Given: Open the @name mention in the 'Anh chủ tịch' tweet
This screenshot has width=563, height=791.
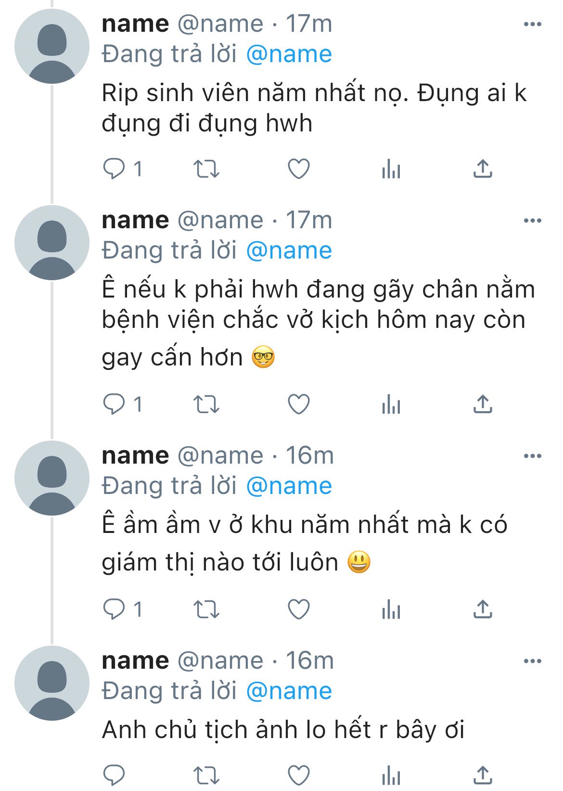Looking at the screenshot, I should click(x=289, y=691).
